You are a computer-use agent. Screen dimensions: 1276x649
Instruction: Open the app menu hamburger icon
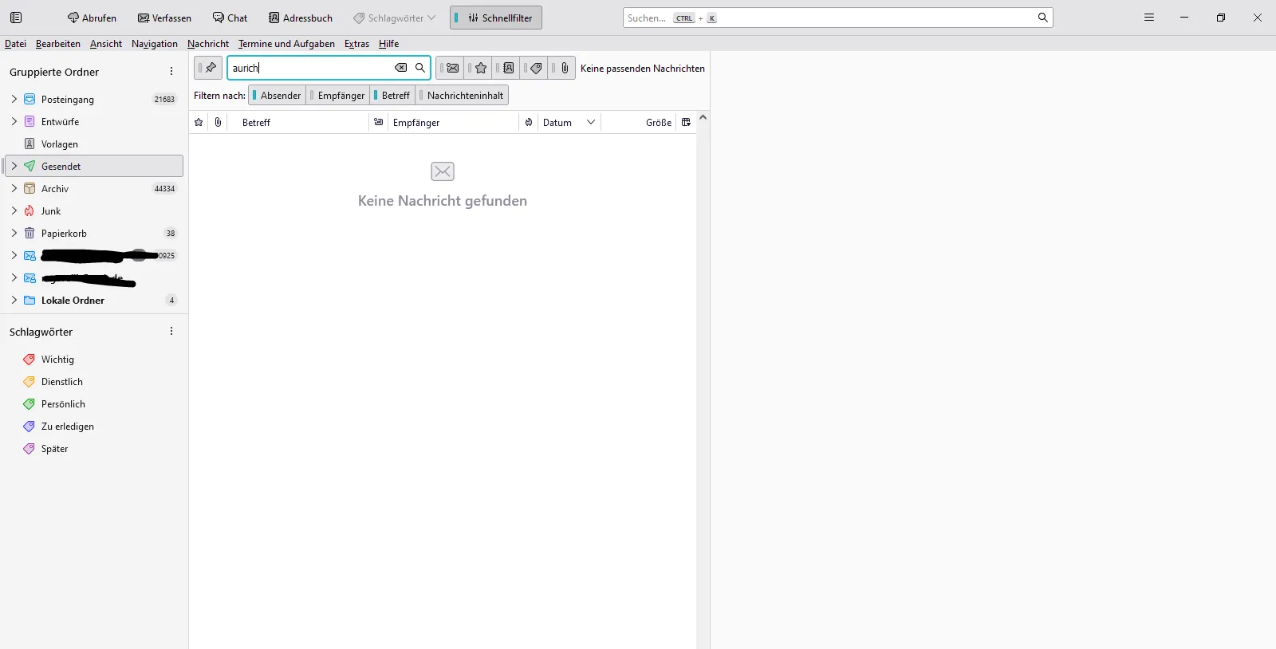[1149, 18]
